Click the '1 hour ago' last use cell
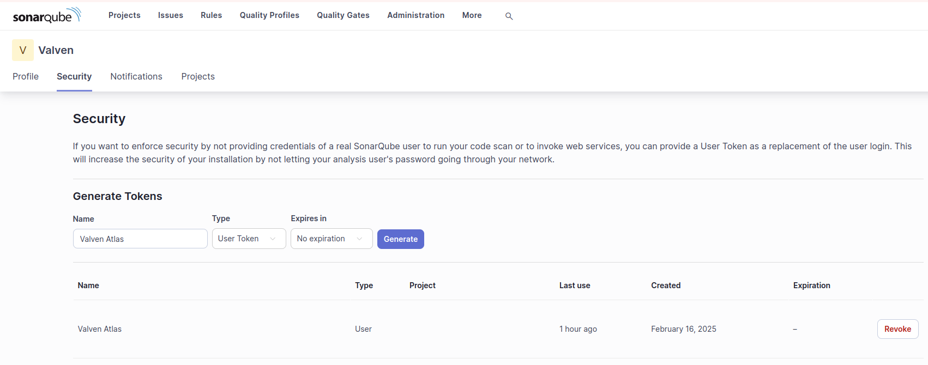The image size is (928, 365). click(x=578, y=329)
